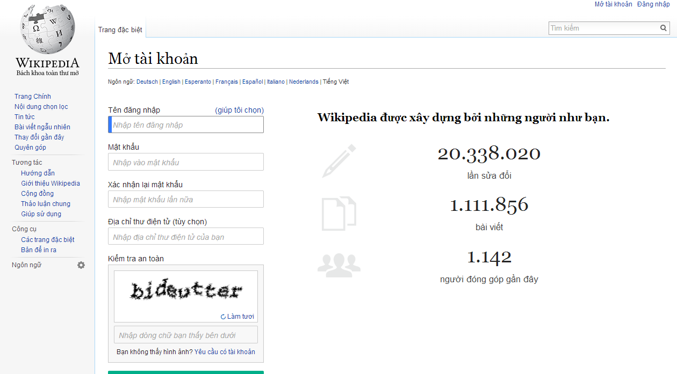Screen dimensions: 677x374
Task: Click the search magnifier icon
Action: pyautogui.click(x=664, y=28)
